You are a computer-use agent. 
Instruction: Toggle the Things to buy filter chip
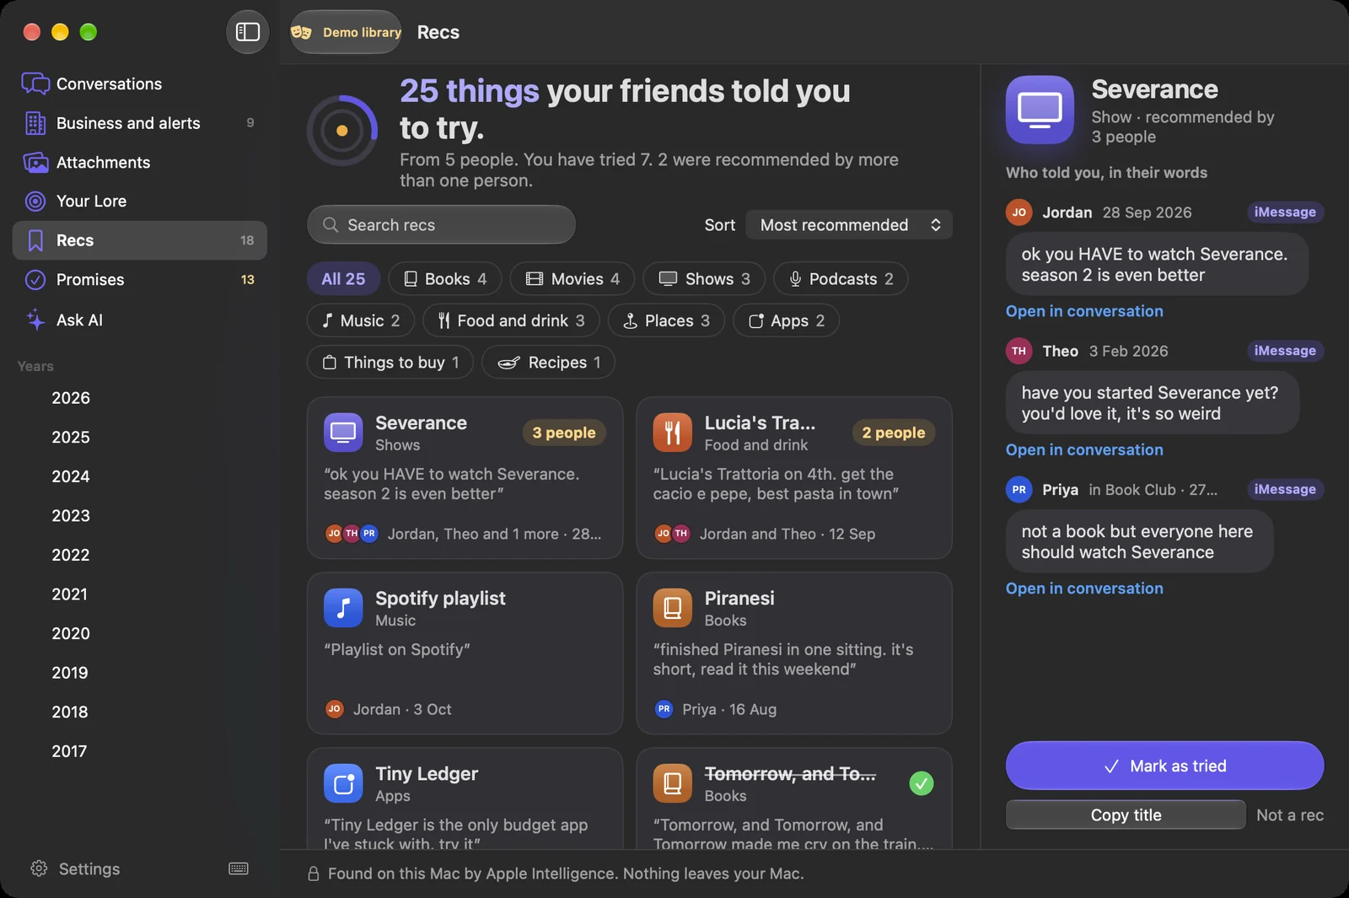390,363
